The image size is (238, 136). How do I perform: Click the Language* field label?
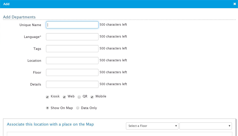33,37
